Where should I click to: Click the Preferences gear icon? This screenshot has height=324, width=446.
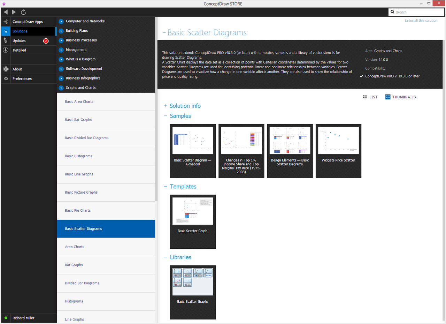tap(6, 78)
